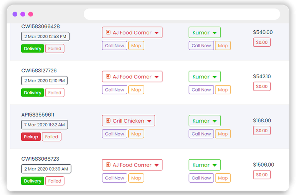Viewport: 296px width, 195px height.
Task: Click the radio icon in AJ Food Corner for order CW1583127726
Action: point(108,76)
